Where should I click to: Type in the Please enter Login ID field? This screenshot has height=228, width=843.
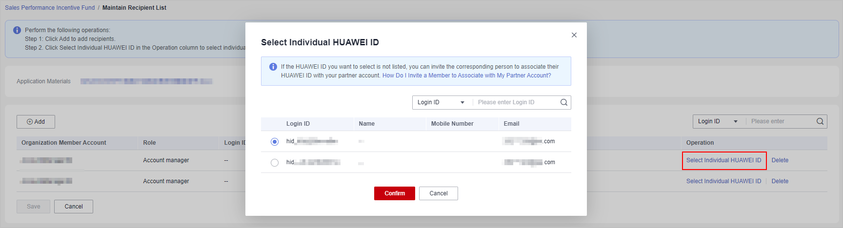tap(516, 102)
